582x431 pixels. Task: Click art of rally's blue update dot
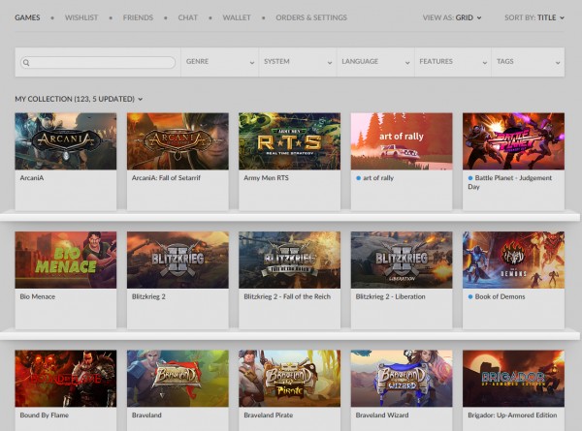pyautogui.click(x=359, y=178)
